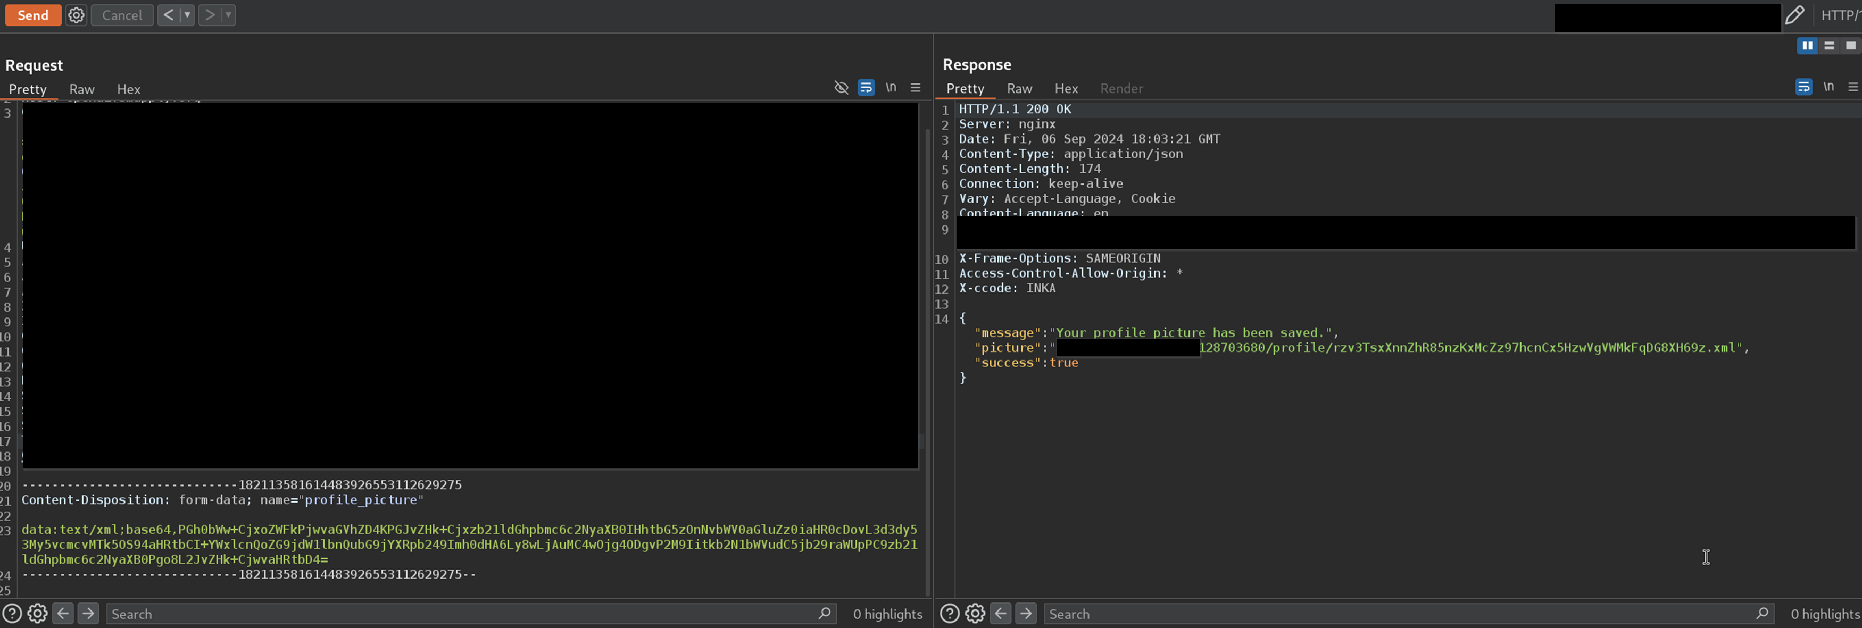Click the X-ccode: INKA header
This screenshot has height=628, width=1862.
pyautogui.click(x=1007, y=288)
